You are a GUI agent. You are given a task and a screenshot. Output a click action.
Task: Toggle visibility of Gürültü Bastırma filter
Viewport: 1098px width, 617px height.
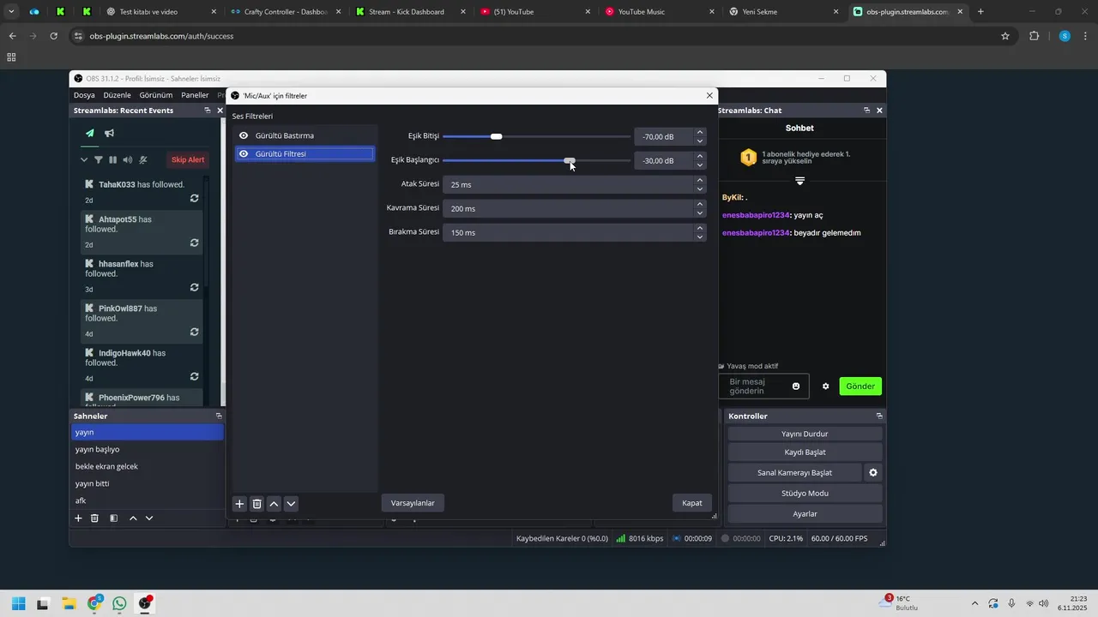click(x=244, y=135)
